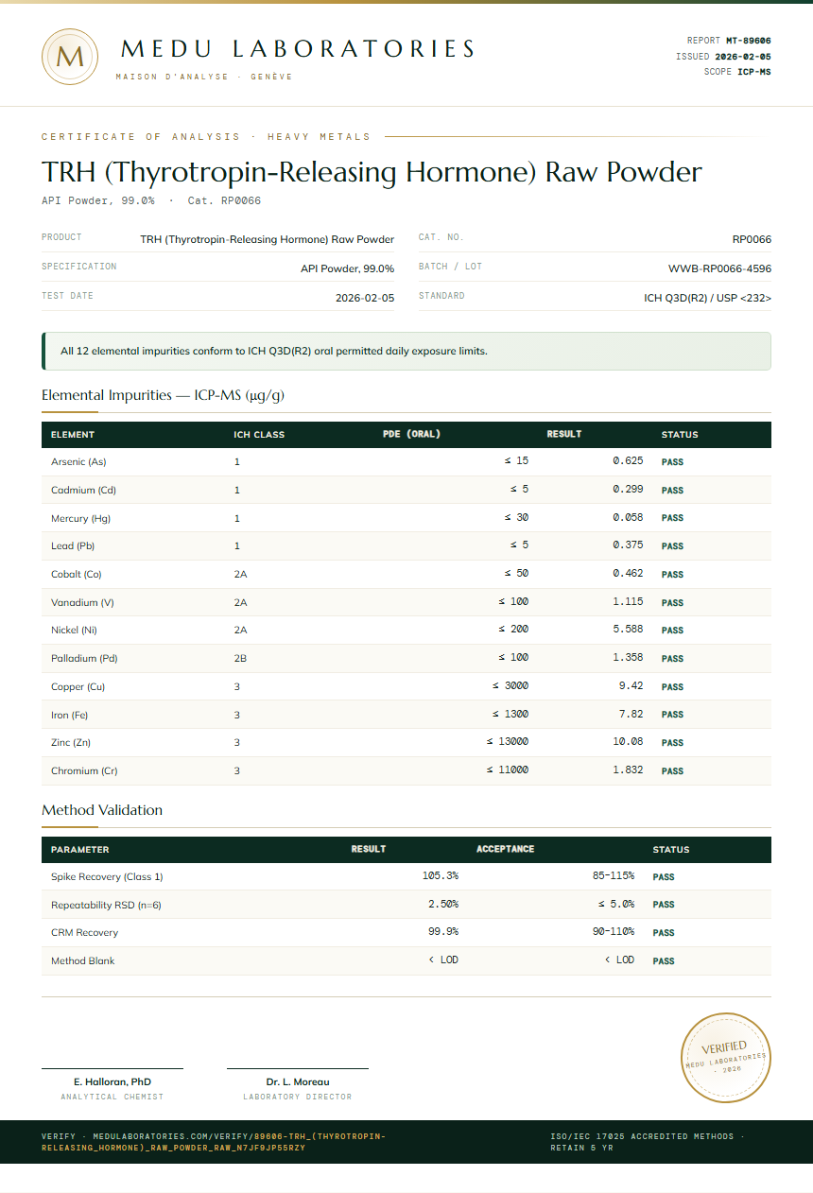Viewport: 813px width, 1193px height.
Task: Click PASS status in the Chromium row
Action: 672,771
